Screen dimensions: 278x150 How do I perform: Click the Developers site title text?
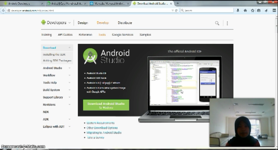[57, 23]
